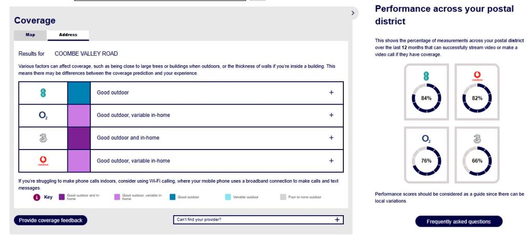Expand the EE Good outdoor row
531x240 pixels.
point(331,93)
